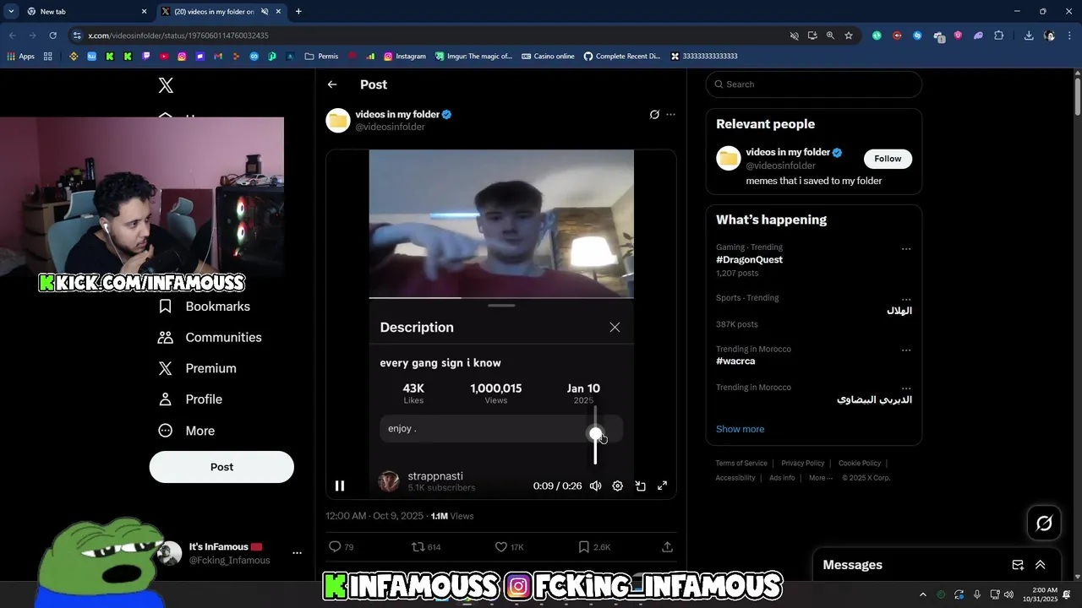Open videos in my folder under Relevant people
This screenshot has width=1082, height=608.
pos(788,152)
